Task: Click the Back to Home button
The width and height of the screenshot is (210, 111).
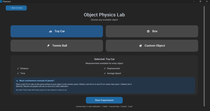Action: point(16,8)
